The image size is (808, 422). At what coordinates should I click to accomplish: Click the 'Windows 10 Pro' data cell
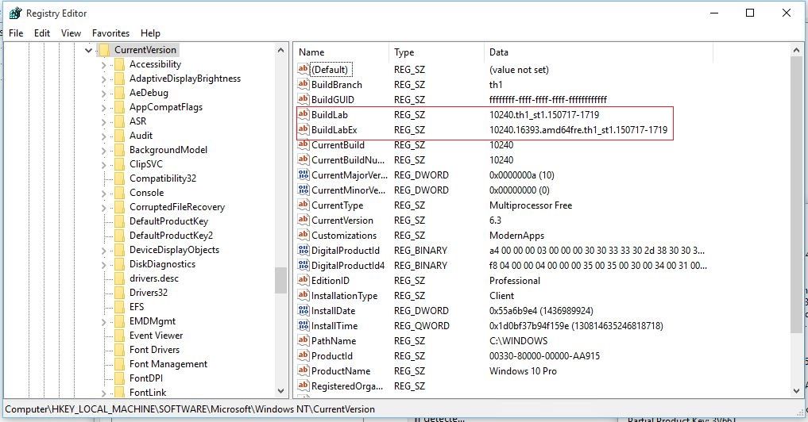click(x=523, y=370)
